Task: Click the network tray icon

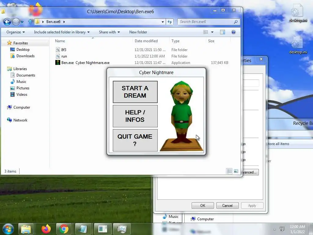Action: (282, 229)
